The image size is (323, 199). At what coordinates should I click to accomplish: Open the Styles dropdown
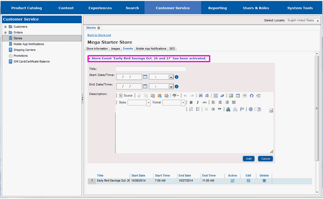coord(148,103)
